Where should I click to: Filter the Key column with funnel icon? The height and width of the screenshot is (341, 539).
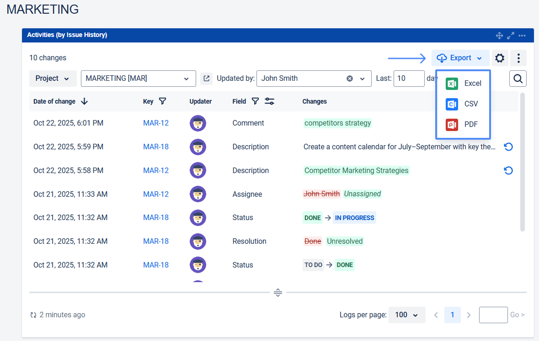162,101
